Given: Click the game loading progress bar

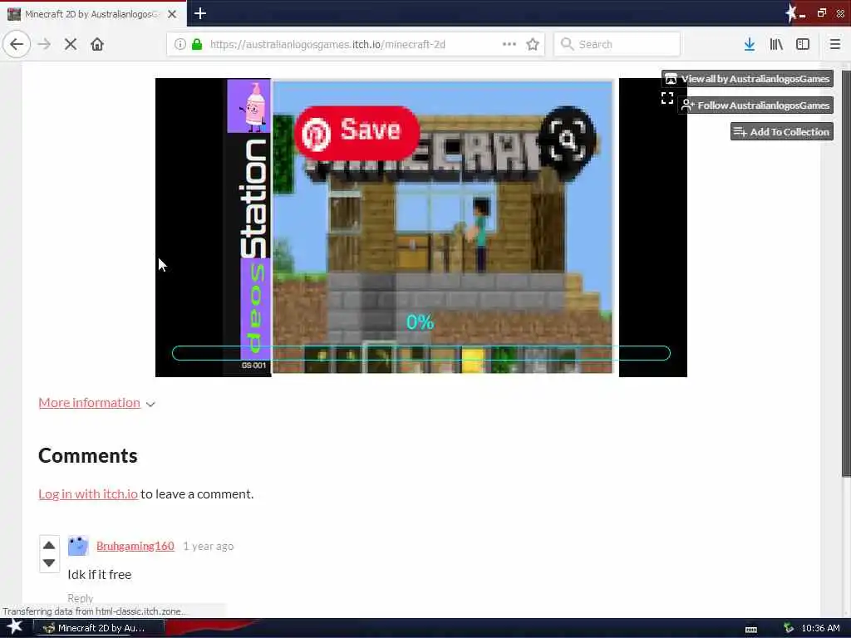Looking at the screenshot, I should [421, 353].
